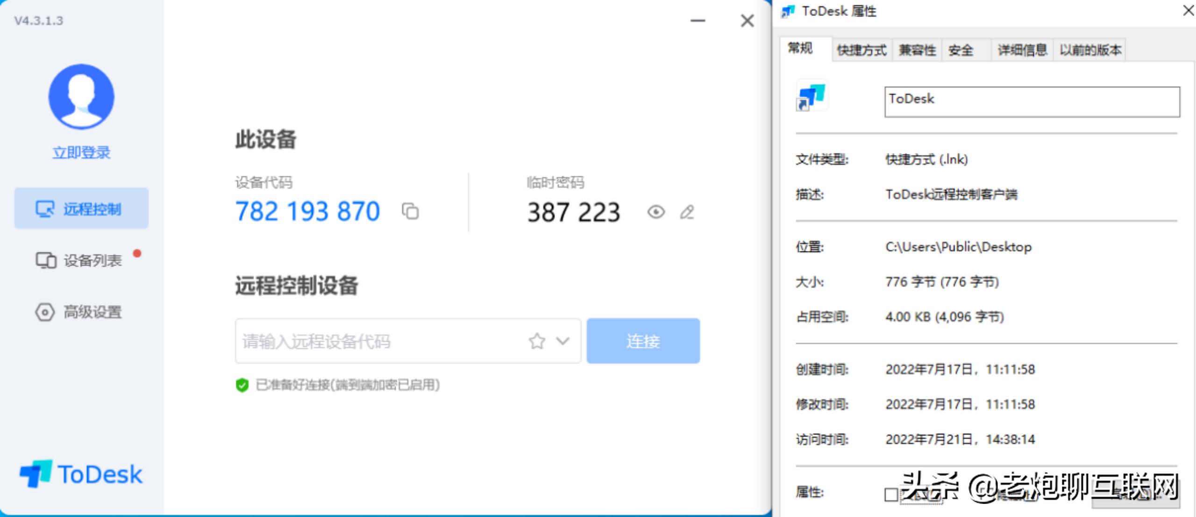Switch to the 安全 tab
The image size is (1196, 517).
[x=963, y=49]
